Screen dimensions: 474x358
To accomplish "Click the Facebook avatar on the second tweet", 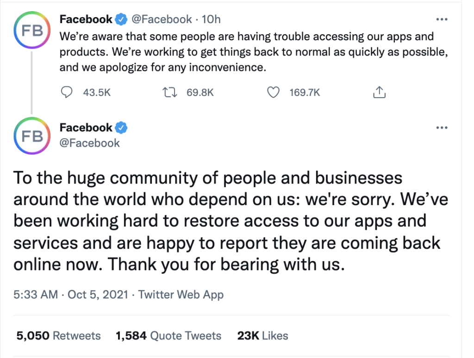I will 32,136.
